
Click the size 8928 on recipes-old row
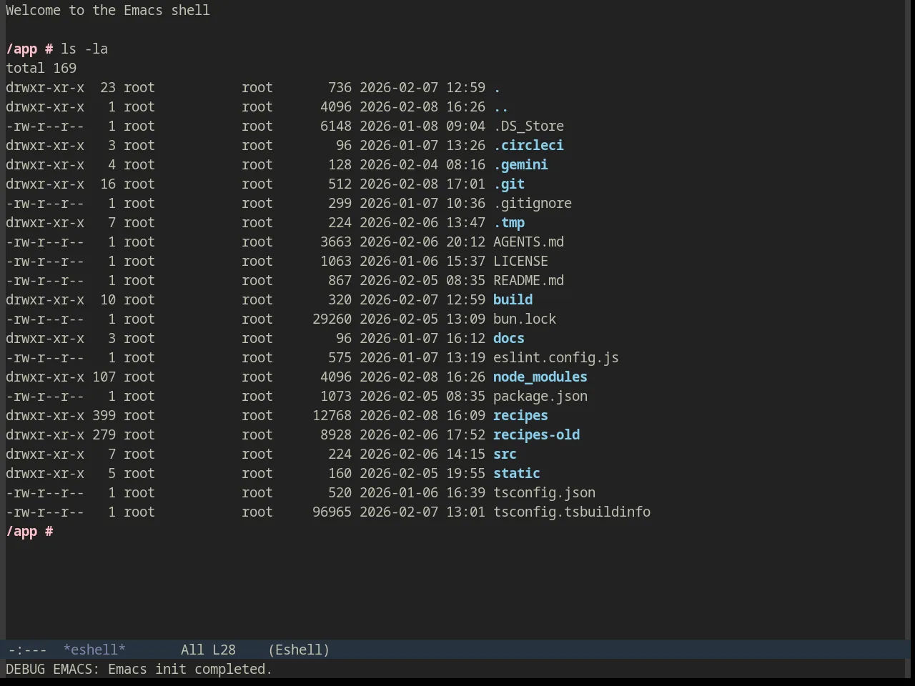(x=336, y=434)
